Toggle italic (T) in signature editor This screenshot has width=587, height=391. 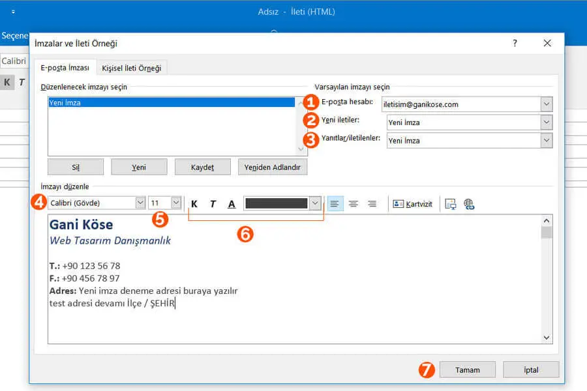(213, 204)
